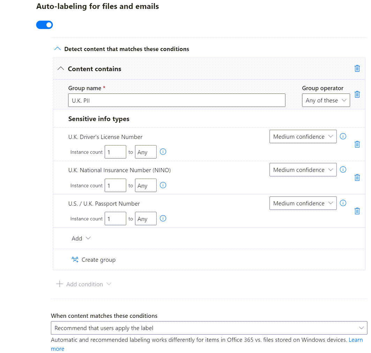The image size is (371, 353).
Task: Show info for Driver's License confidence level
Action: click(x=343, y=136)
